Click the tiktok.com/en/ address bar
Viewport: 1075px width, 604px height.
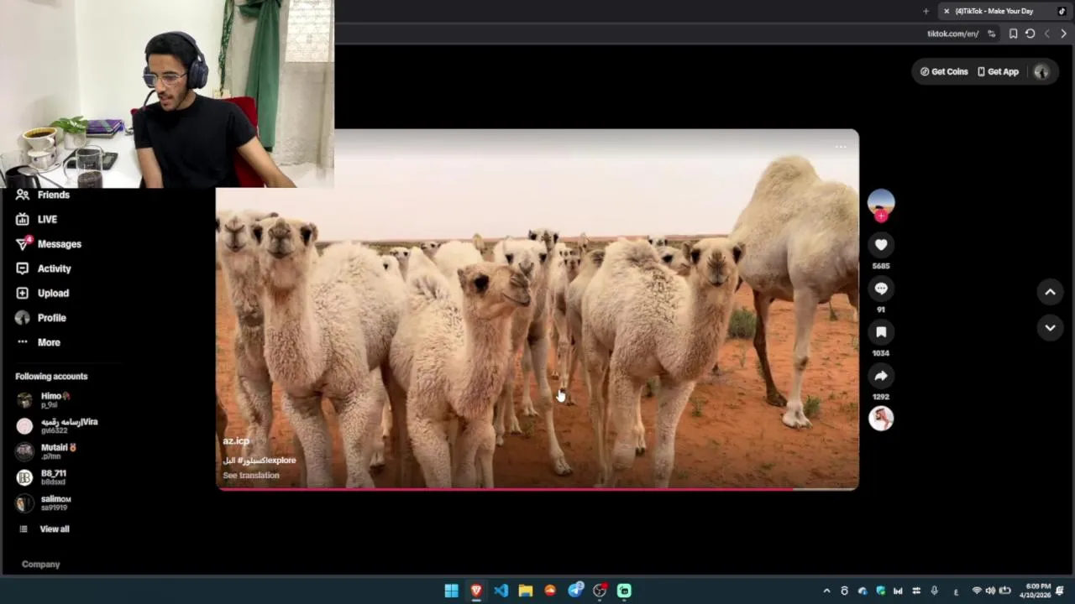click(x=952, y=34)
